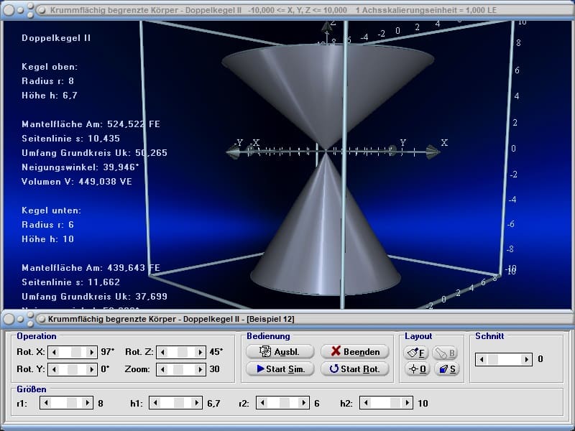This screenshot has width=575, height=431.
Task: Click the Rot. Z slider track between arrows
Action: point(181,352)
